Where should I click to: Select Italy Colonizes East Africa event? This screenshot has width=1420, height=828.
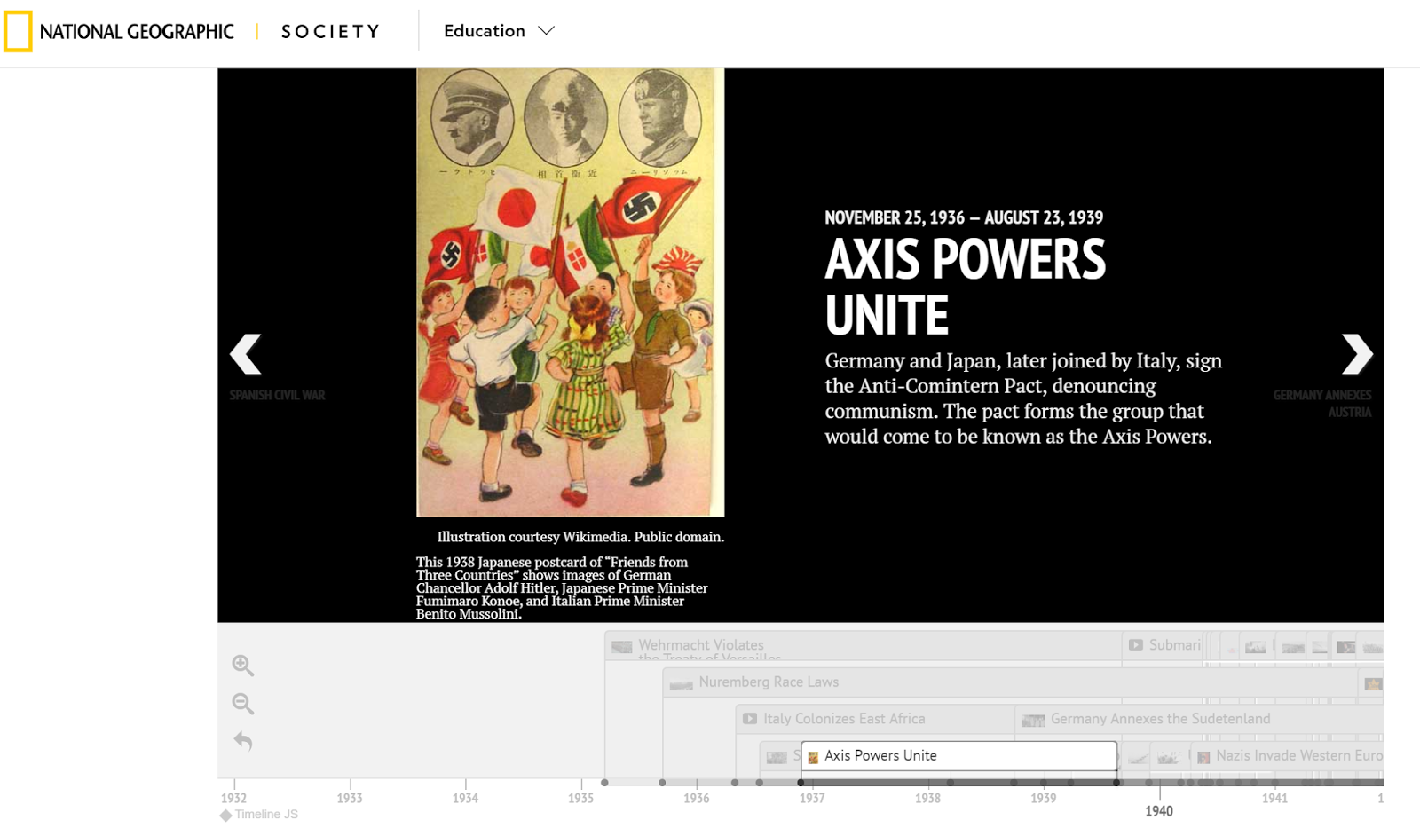pyautogui.click(x=875, y=719)
